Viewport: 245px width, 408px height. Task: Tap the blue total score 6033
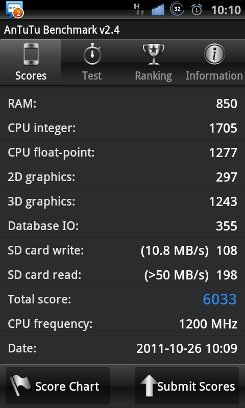coord(220,299)
